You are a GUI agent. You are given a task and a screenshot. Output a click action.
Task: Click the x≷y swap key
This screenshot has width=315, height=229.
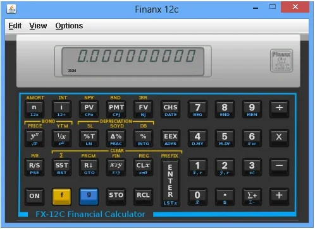(116, 167)
